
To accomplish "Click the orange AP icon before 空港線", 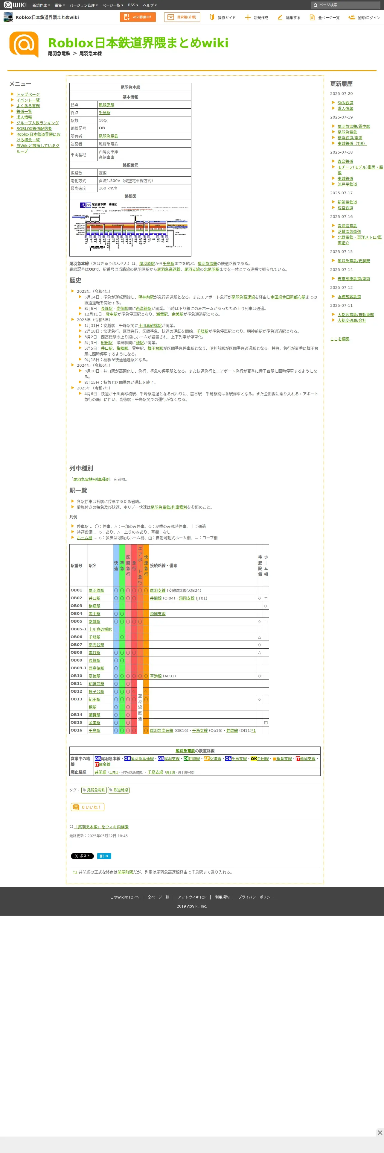I will [x=207, y=759].
